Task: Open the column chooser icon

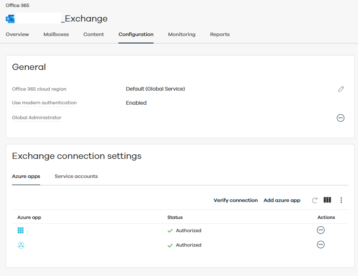Action: coord(327,200)
